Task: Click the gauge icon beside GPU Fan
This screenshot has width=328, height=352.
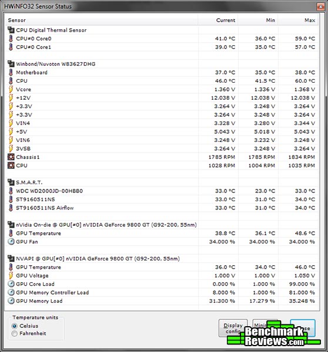Action: pyautogui.click(x=11, y=242)
